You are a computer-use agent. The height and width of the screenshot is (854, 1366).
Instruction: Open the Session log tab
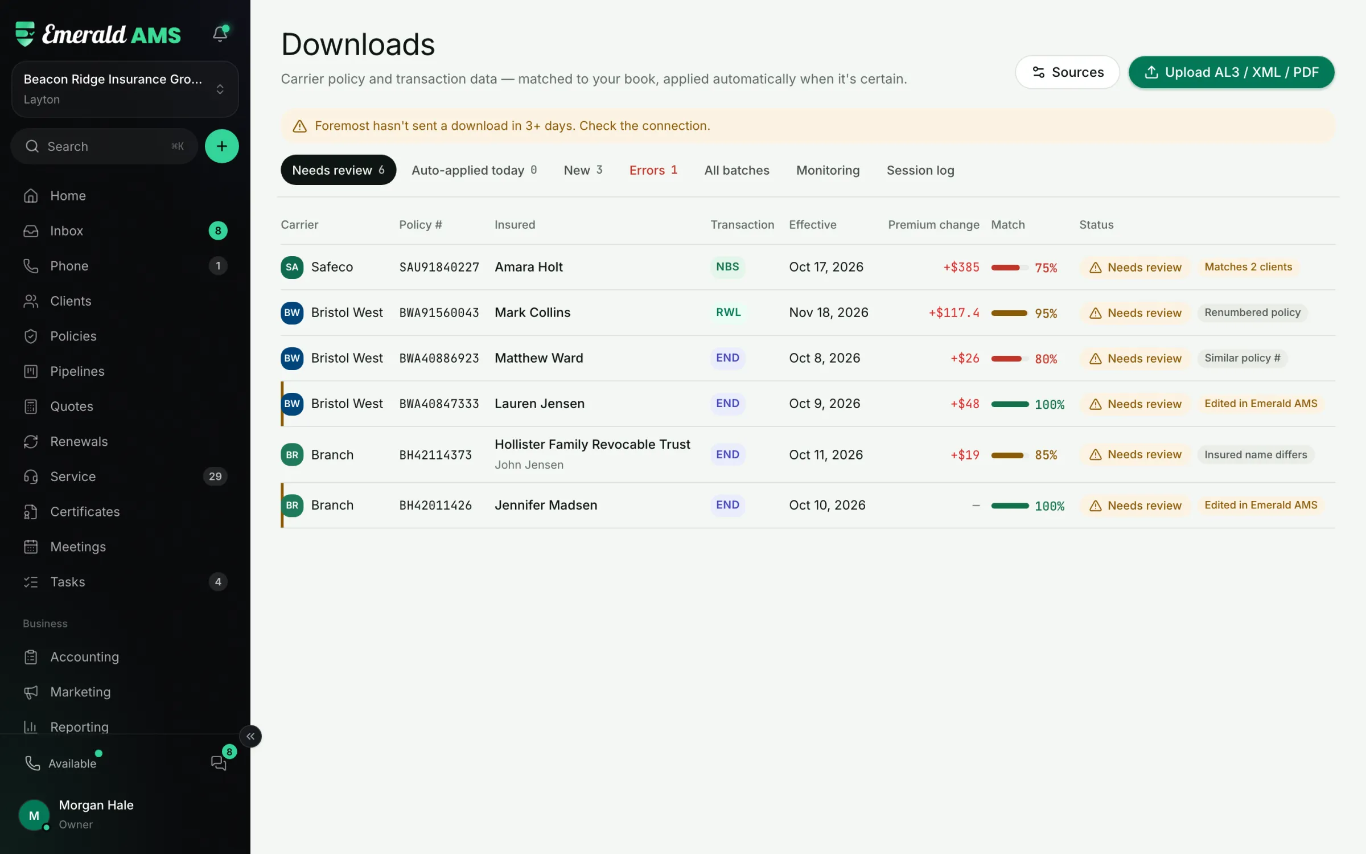[920, 170]
